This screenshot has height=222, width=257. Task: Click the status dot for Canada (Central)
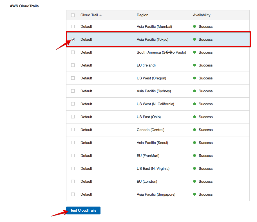[195, 130]
